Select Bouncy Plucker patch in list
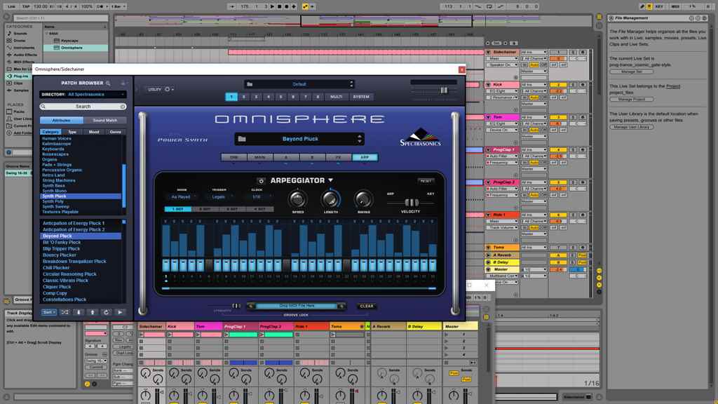 pos(60,255)
